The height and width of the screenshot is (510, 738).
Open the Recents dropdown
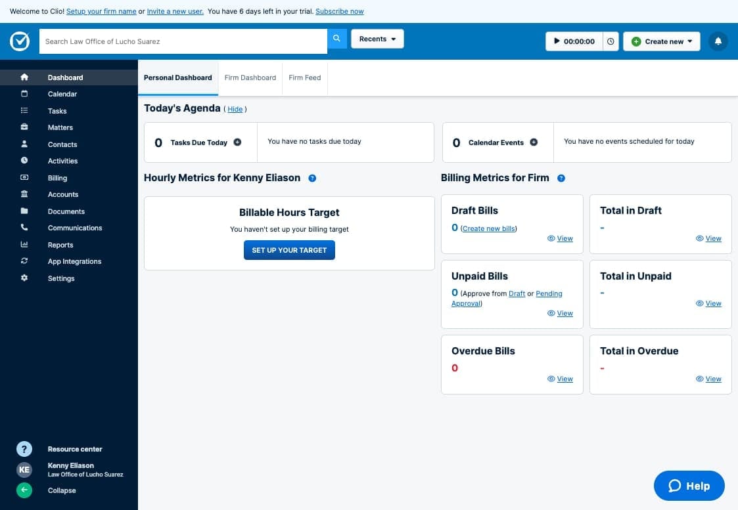click(x=377, y=39)
